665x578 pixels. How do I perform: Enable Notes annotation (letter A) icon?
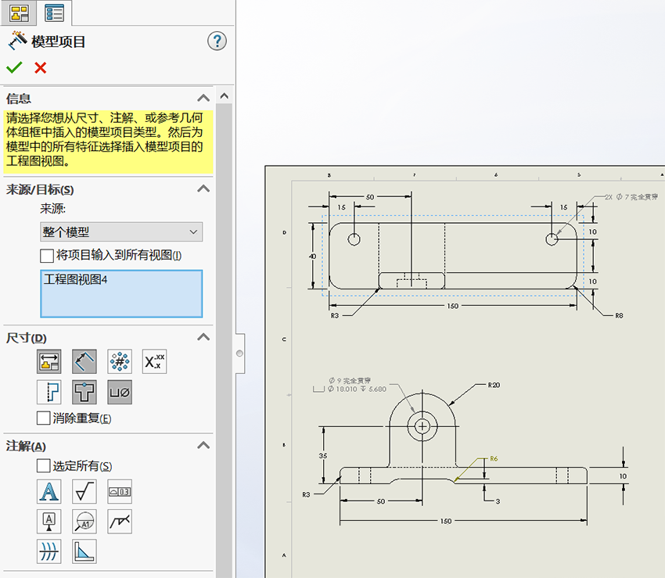(49, 491)
